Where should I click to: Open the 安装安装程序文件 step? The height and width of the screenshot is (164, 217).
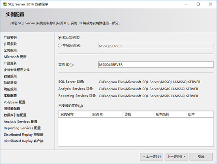tap(16, 70)
